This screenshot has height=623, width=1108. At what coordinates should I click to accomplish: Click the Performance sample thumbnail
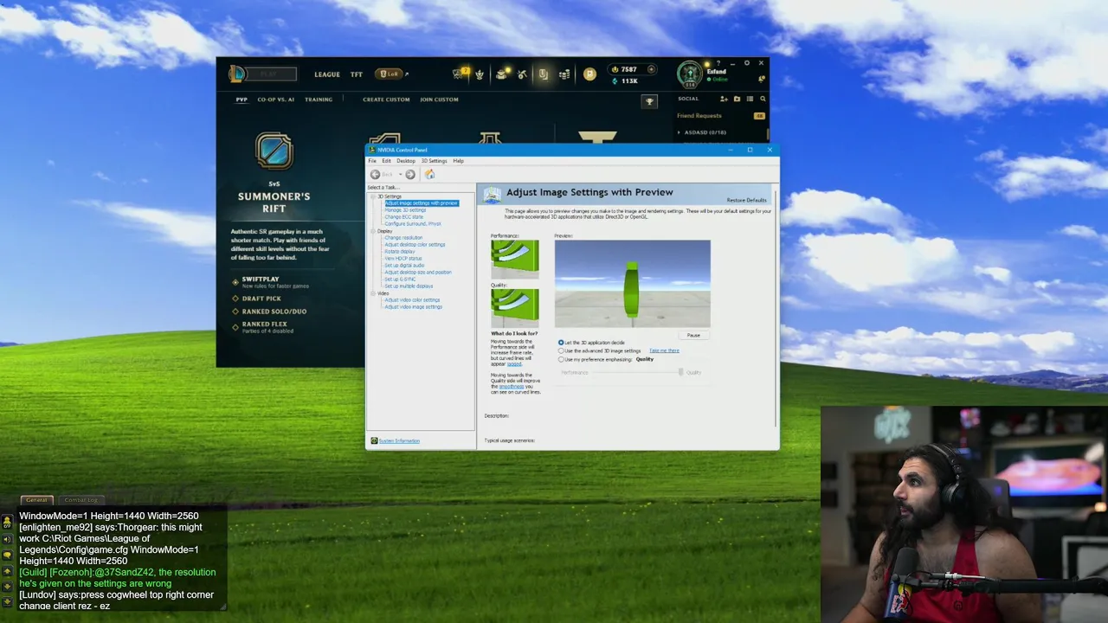pos(515,259)
